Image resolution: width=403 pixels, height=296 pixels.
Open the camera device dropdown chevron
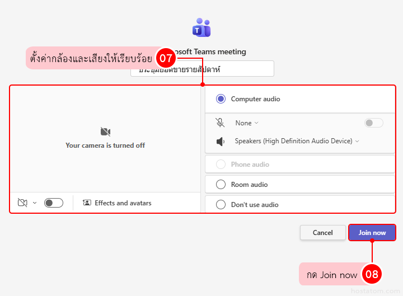click(35, 203)
